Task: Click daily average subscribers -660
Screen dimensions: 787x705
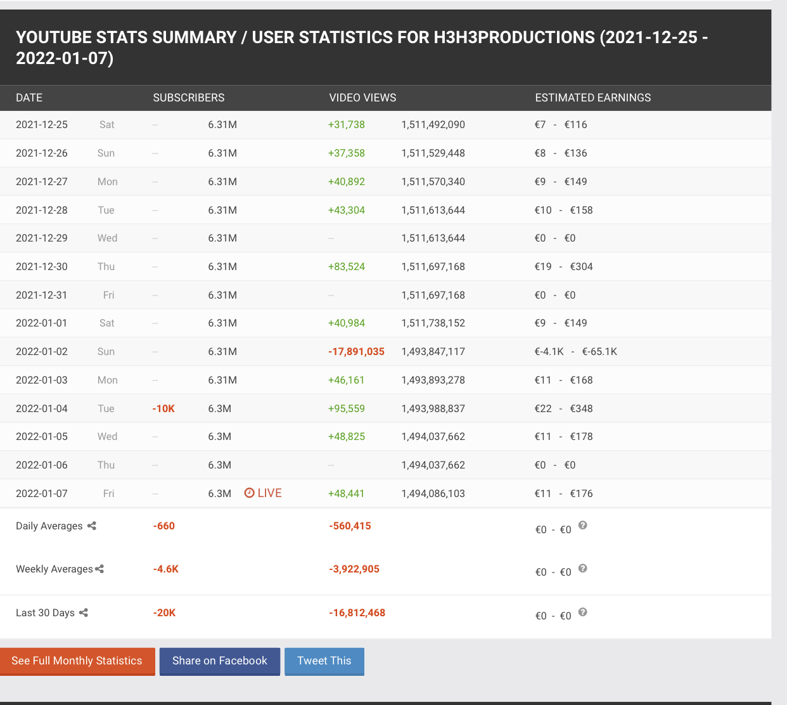Action: coord(164,526)
